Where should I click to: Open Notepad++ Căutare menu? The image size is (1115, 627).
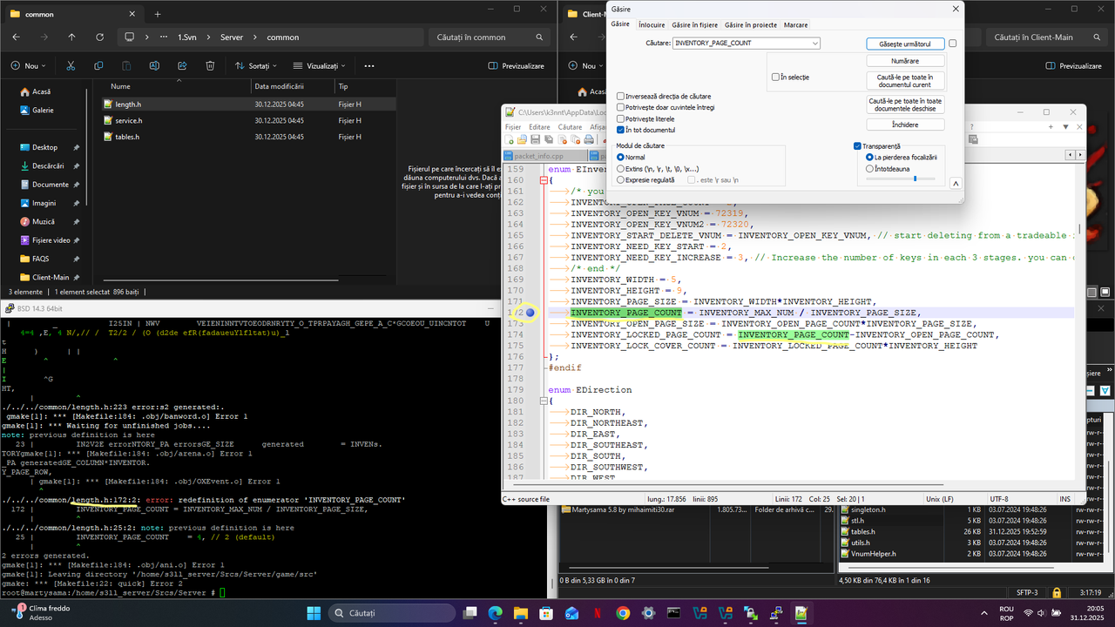pos(570,127)
